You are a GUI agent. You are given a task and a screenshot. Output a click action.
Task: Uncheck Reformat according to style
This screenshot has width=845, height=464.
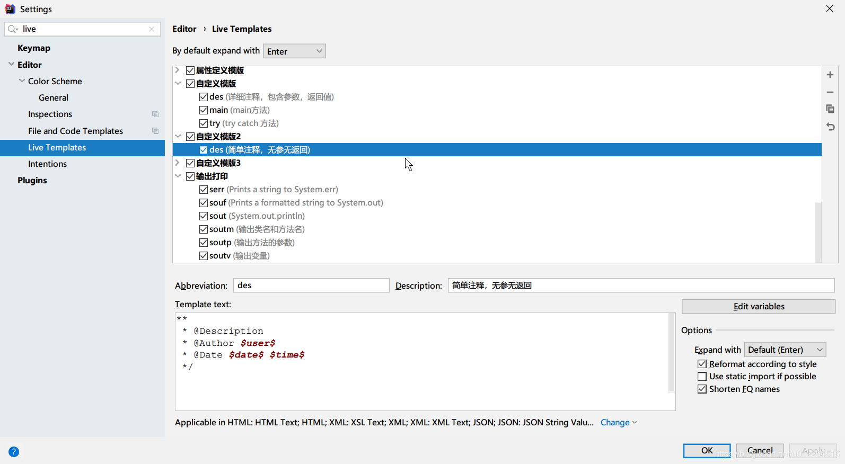(x=702, y=364)
